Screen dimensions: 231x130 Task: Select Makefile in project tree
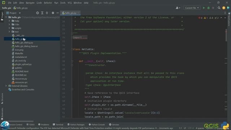pos(19,53)
